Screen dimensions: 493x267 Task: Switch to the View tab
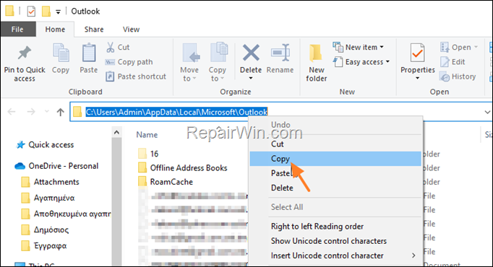click(131, 29)
